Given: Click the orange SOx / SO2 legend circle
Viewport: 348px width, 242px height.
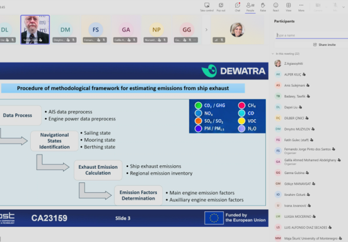Looking at the screenshot, I should pos(198,121).
